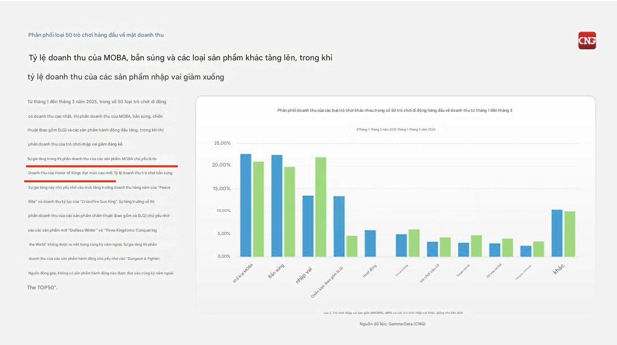The height and width of the screenshot is (345, 617).
Task: Click the blue "Chiến lược (bao gồm SLG)" bar
Action: 339,226
